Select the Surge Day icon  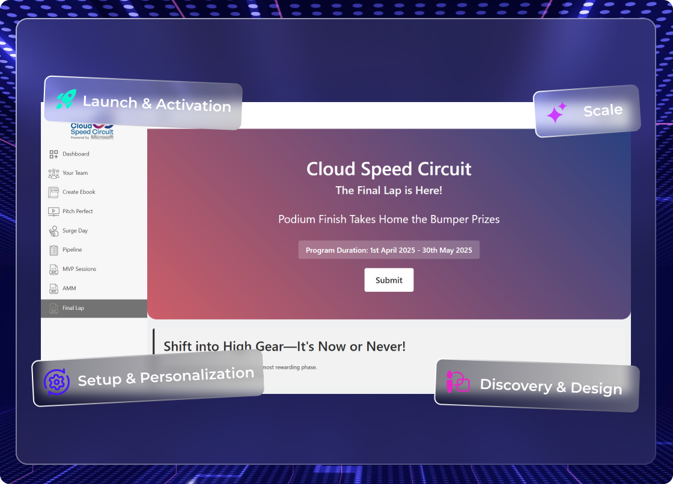pos(53,231)
